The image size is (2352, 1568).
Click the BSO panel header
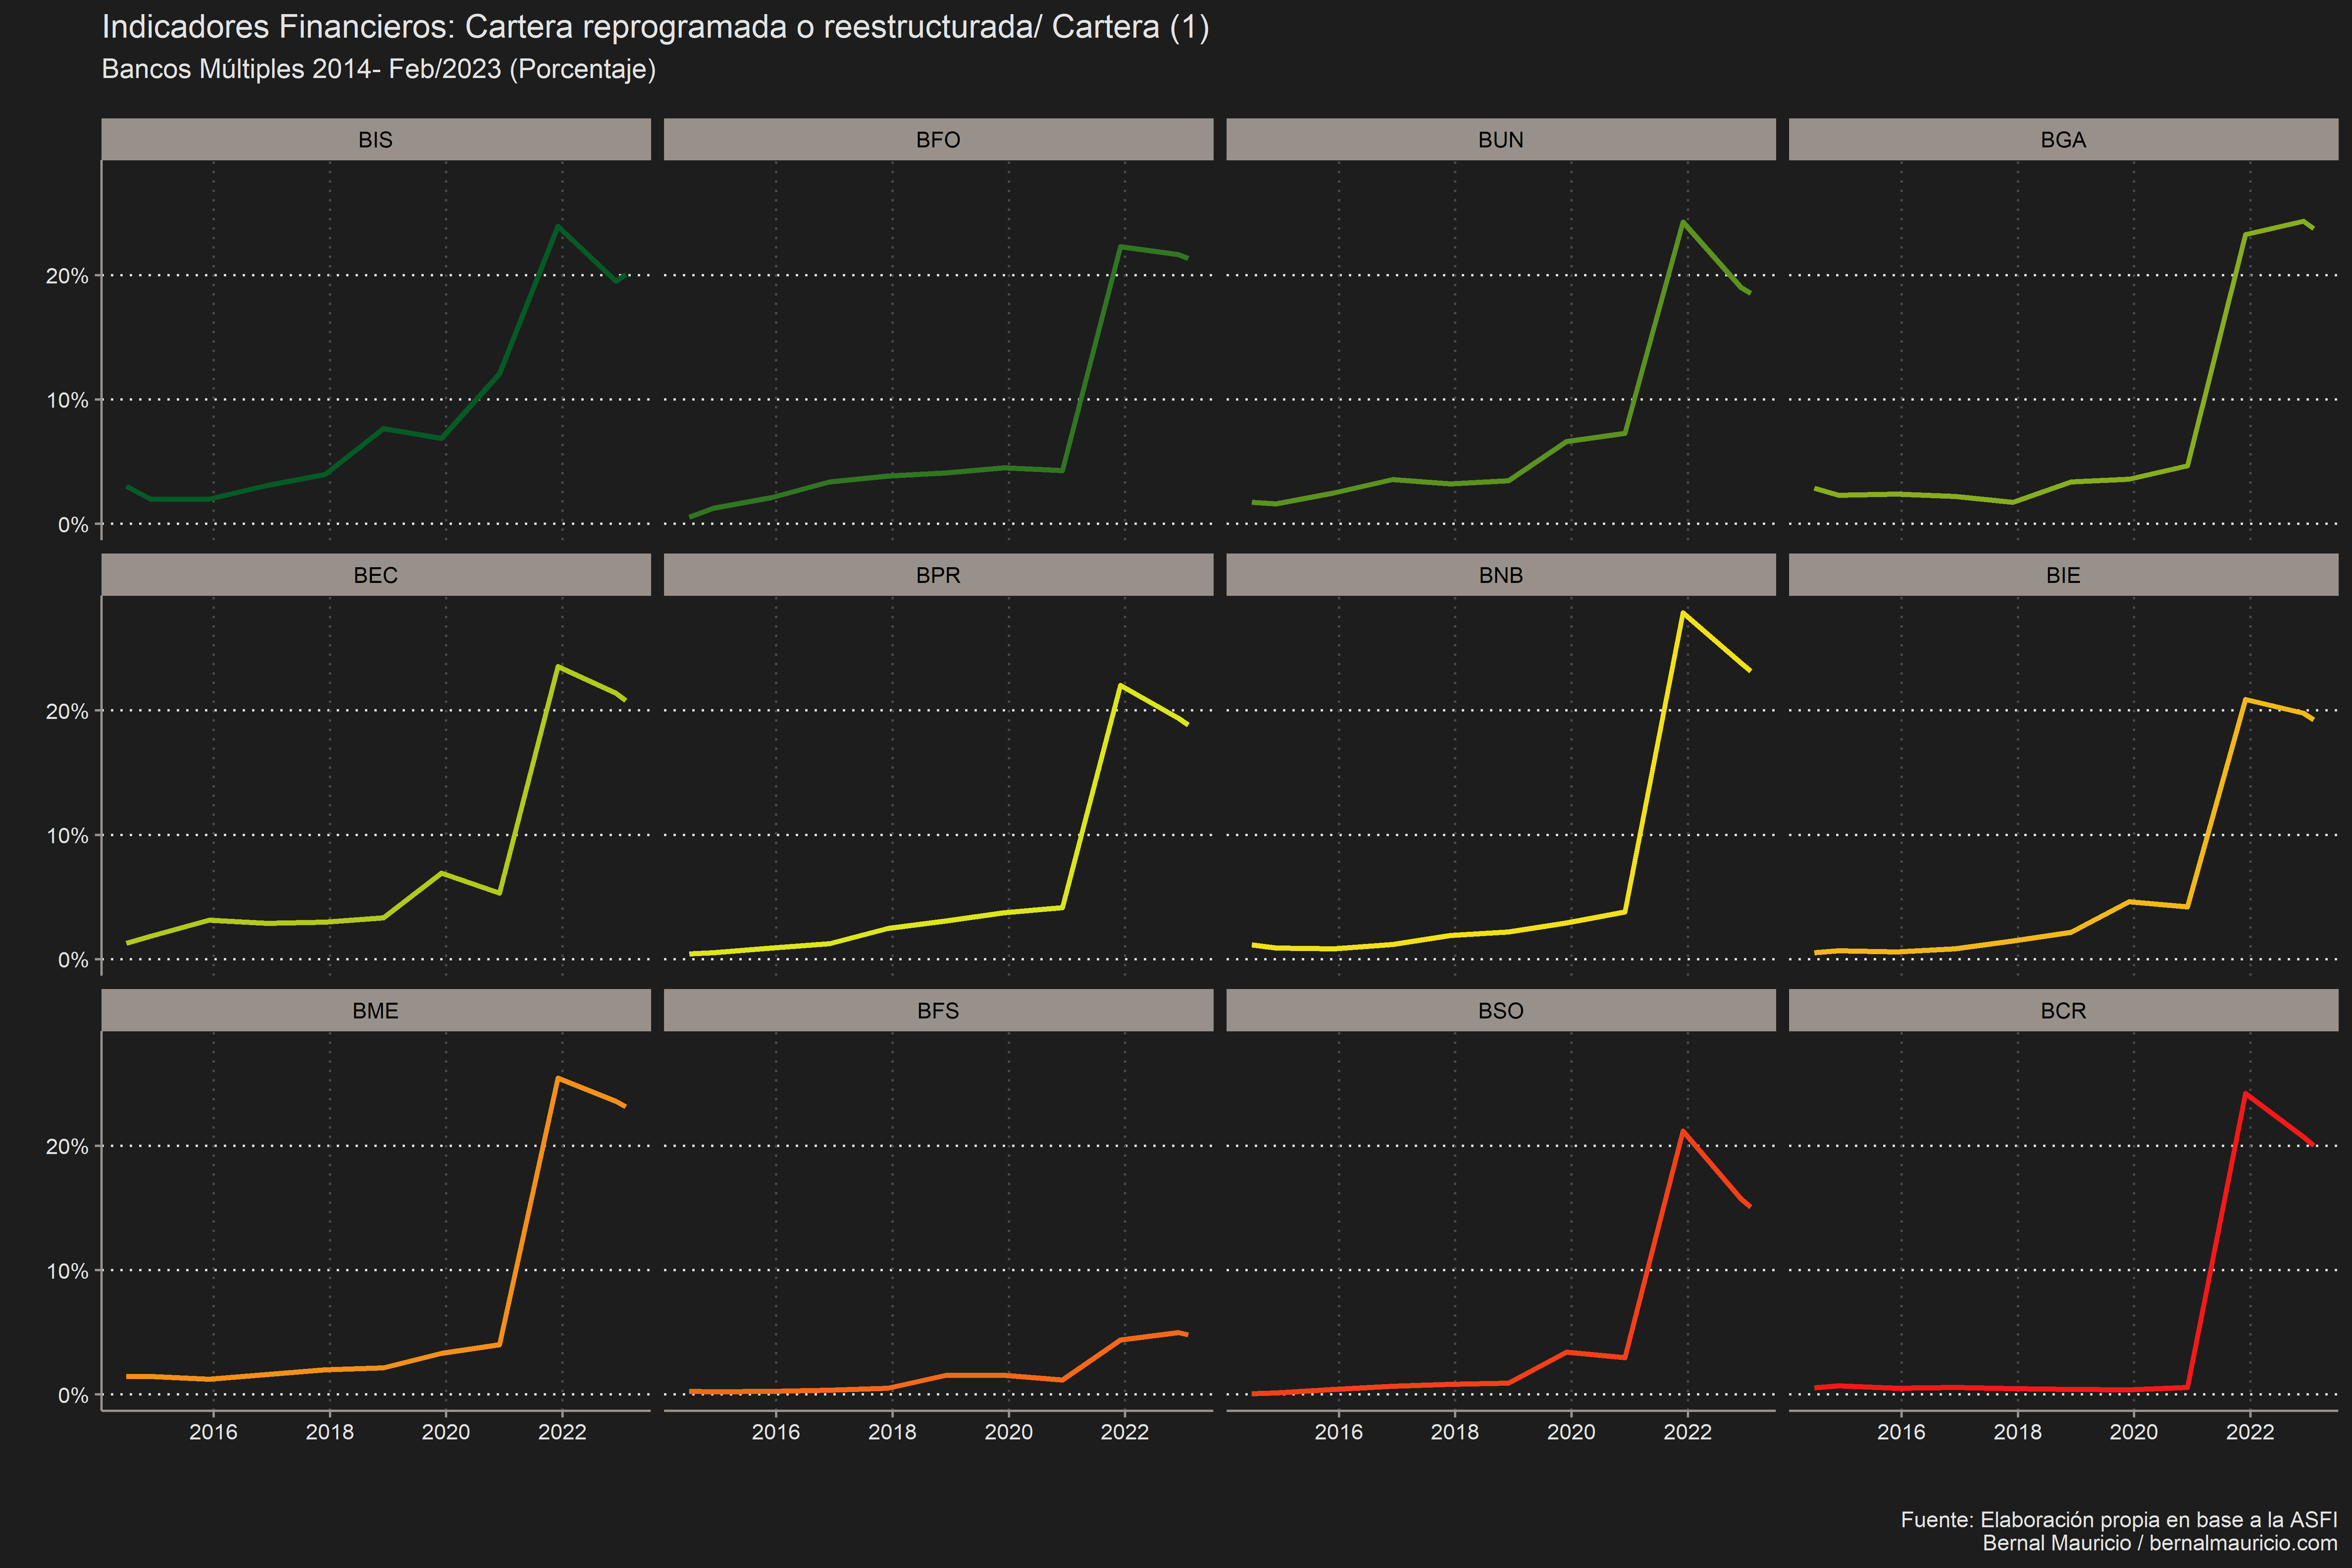[x=1501, y=1010]
